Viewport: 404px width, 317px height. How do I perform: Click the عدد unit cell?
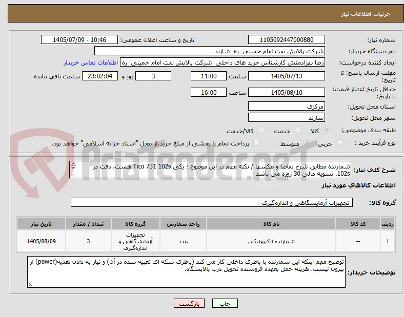point(183,241)
